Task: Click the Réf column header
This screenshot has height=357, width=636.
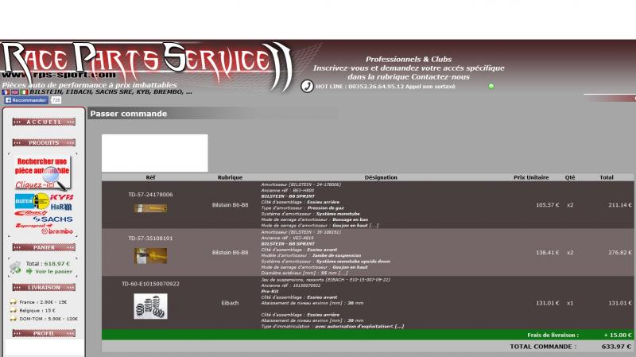Action: (x=150, y=177)
